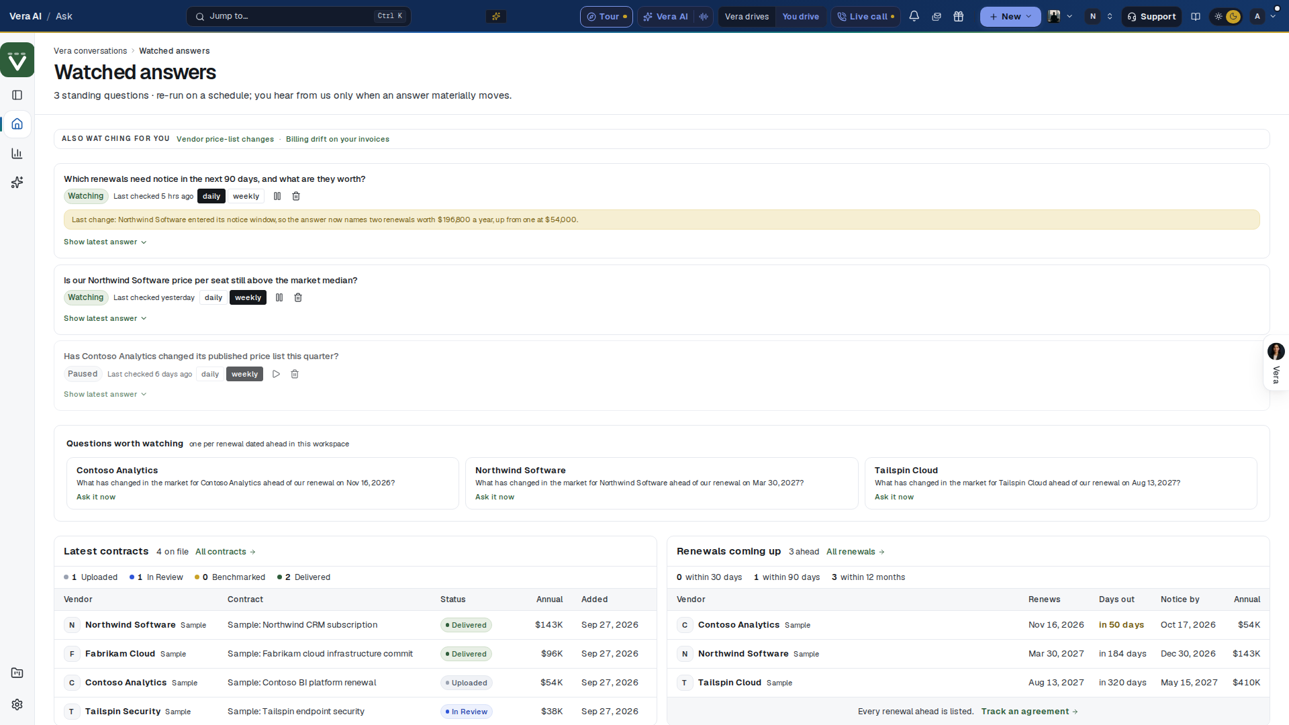Open the New dropdown button
This screenshot has width=1289, height=725.
1010,17
